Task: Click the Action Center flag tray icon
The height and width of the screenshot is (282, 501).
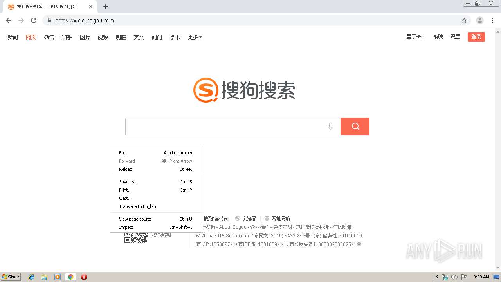Action: click(464, 277)
